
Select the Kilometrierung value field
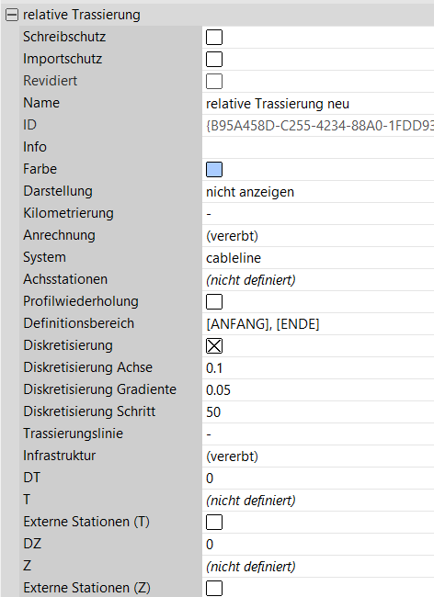(x=318, y=214)
